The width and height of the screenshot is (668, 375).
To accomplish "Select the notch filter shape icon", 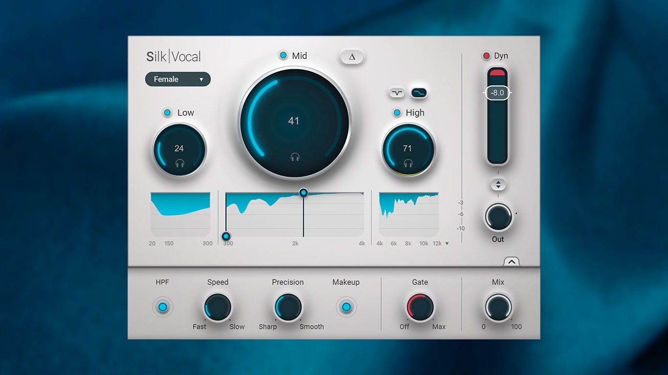I will point(397,92).
